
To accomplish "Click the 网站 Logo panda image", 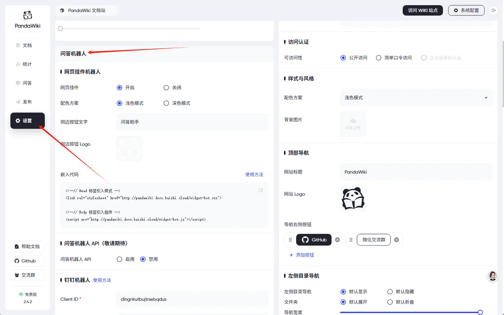I will [x=353, y=198].
